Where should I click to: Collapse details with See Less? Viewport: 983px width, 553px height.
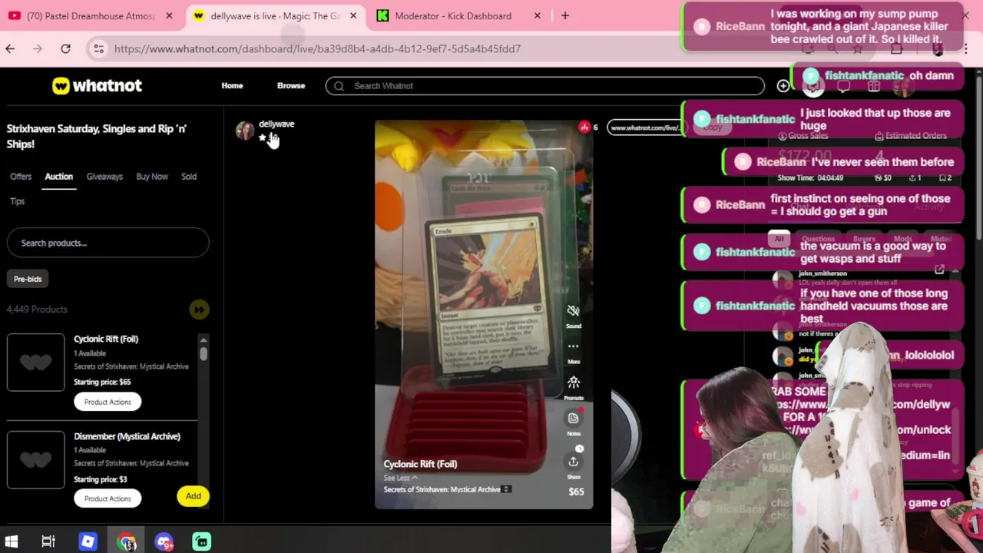click(x=400, y=478)
